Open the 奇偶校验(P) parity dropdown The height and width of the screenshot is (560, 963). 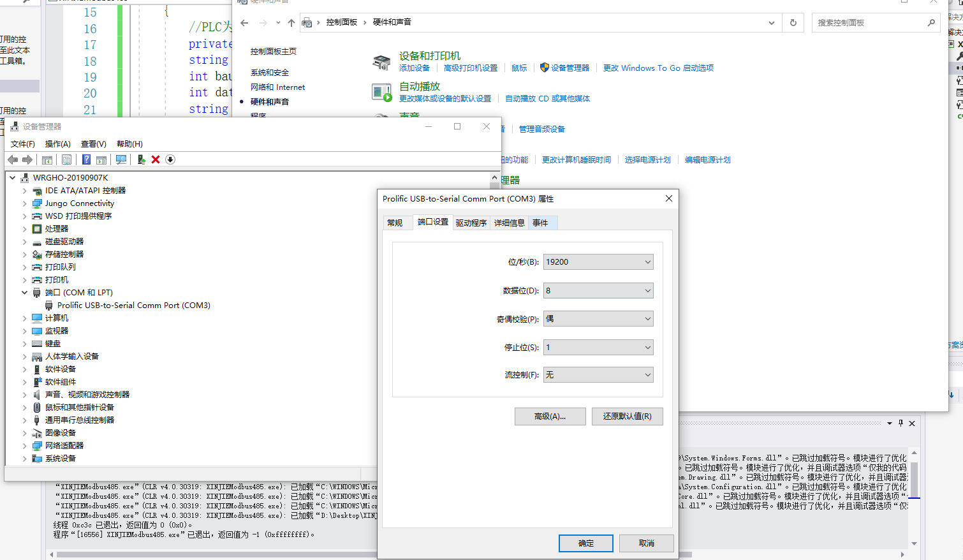598,319
